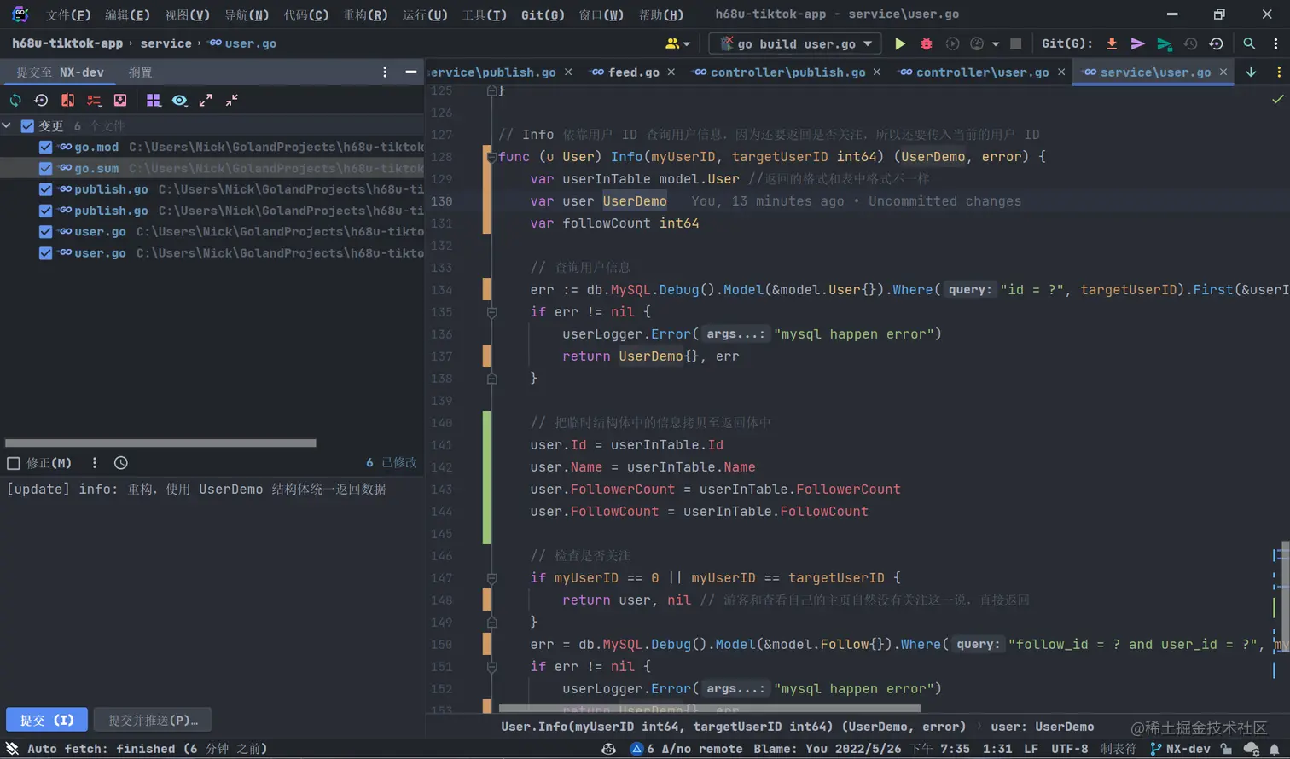Fold the if err block at line 151

pos(491,667)
